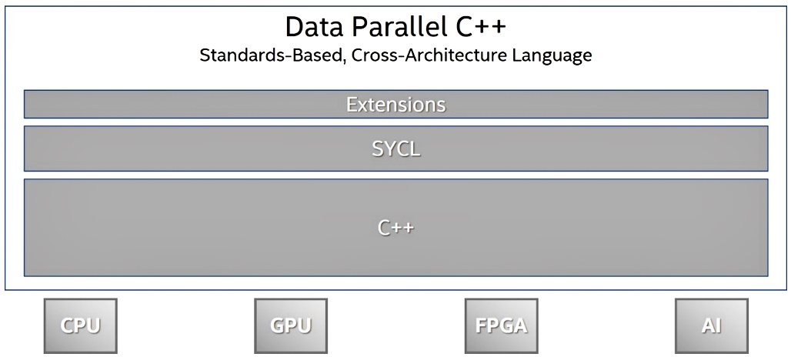The image size is (791, 357).
Task: Click the C++ label inside the bottom block
Action: click(396, 228)
